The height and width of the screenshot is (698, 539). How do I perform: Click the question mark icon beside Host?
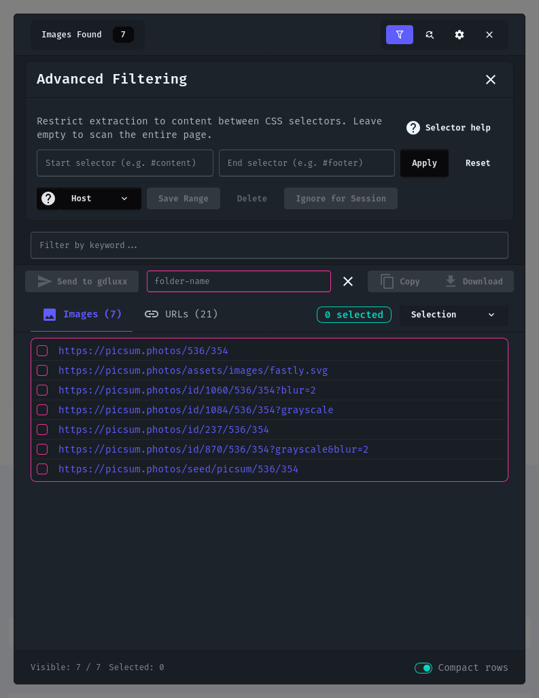(x=48, y=198)
